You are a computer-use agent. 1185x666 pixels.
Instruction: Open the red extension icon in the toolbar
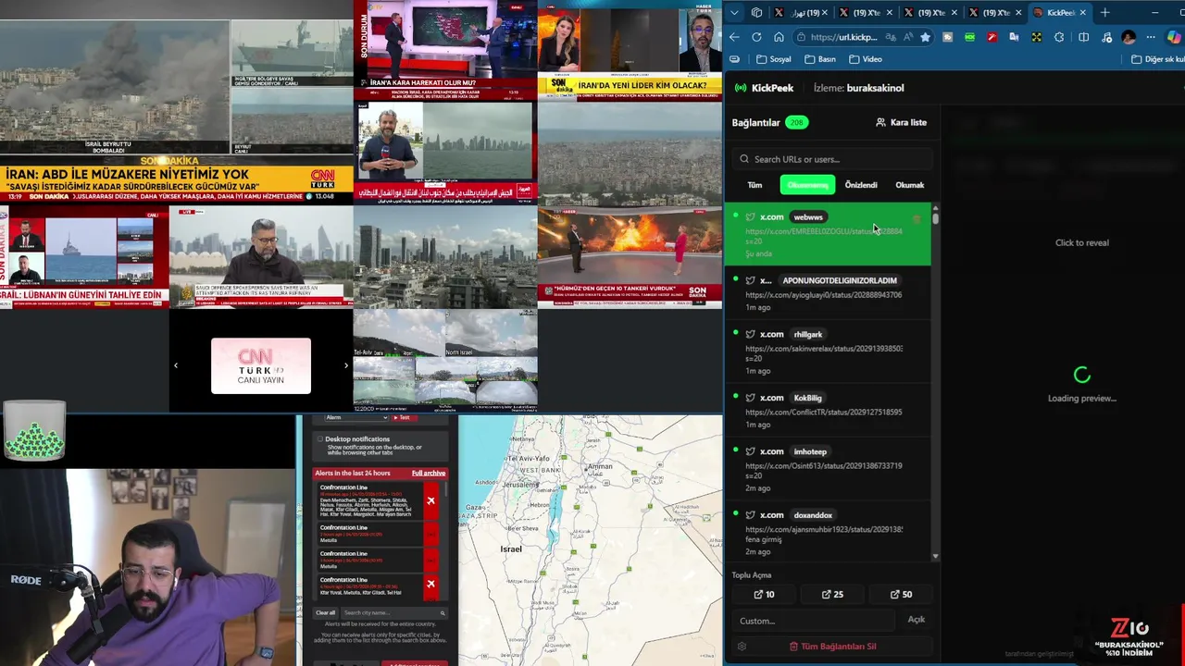[992, 37]
